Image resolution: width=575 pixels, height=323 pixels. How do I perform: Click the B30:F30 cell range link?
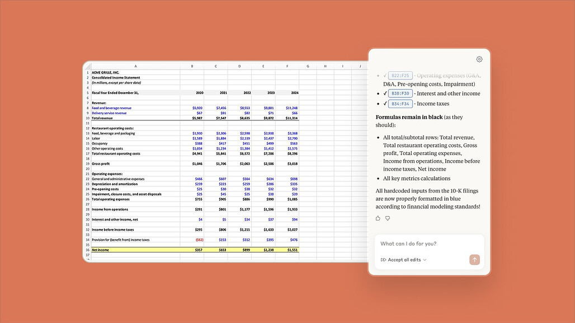click(400, 93)
